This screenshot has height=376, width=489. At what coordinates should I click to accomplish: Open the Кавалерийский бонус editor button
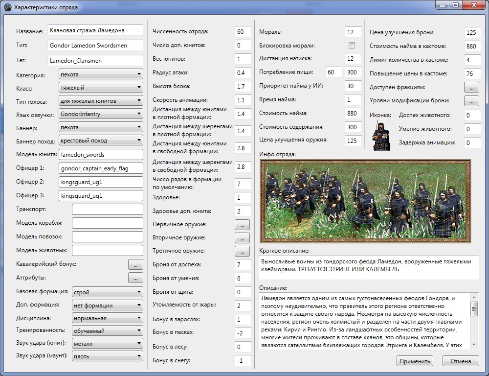pyautogui.click(x=135, y=264)
